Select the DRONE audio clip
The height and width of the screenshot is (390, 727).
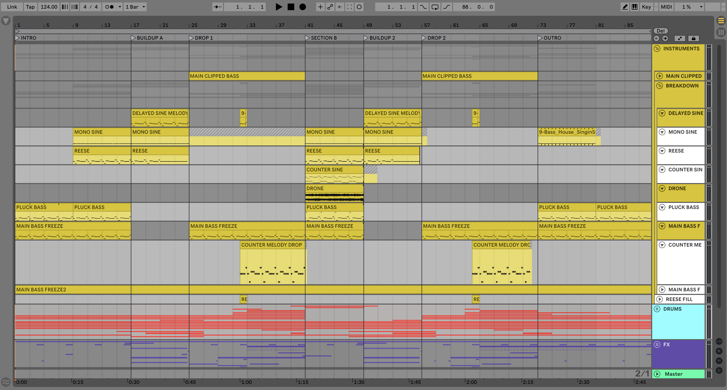[x=334, y=193]
